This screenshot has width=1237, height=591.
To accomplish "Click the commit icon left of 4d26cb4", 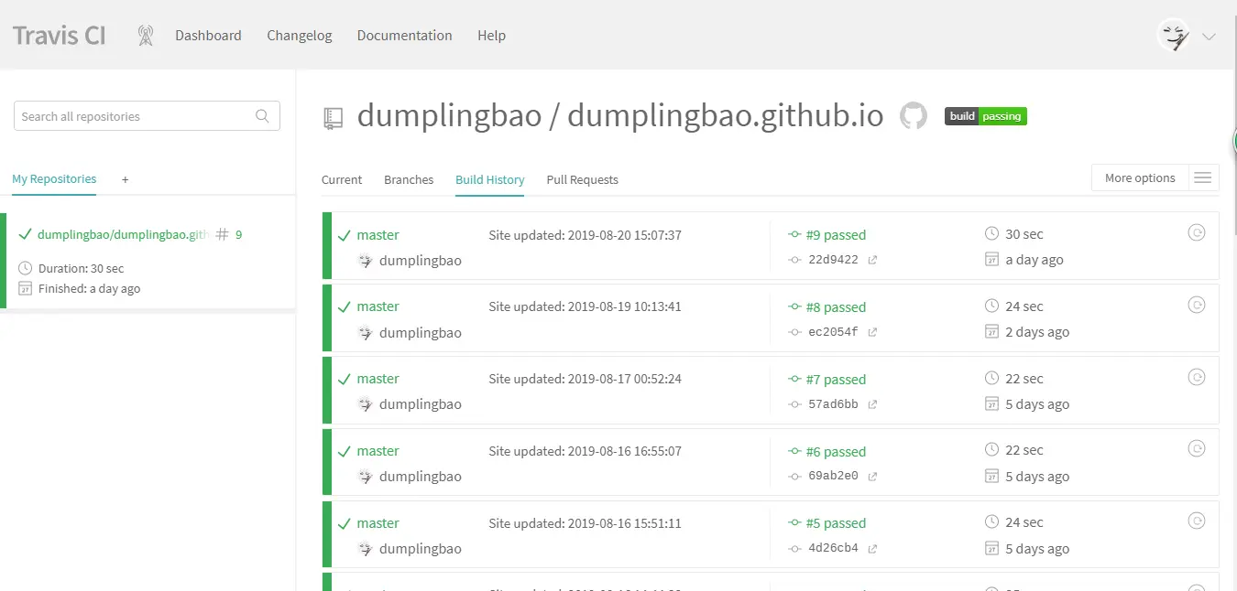I will 794,549.
